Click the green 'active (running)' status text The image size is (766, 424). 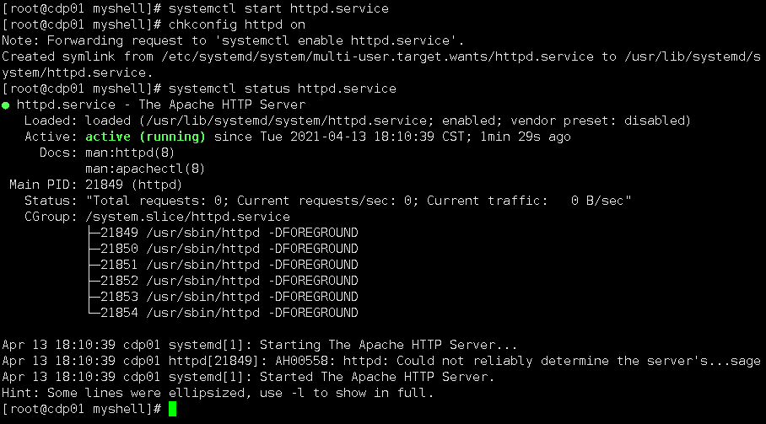tap(145, 137)
